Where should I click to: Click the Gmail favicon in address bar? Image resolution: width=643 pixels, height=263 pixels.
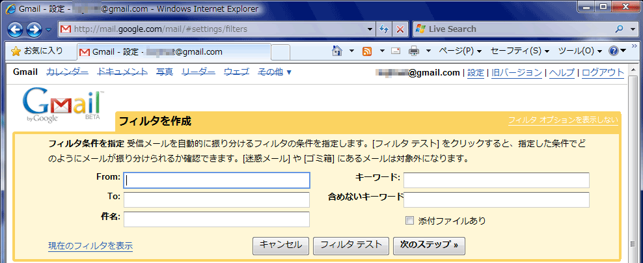(x=66, y=29)
